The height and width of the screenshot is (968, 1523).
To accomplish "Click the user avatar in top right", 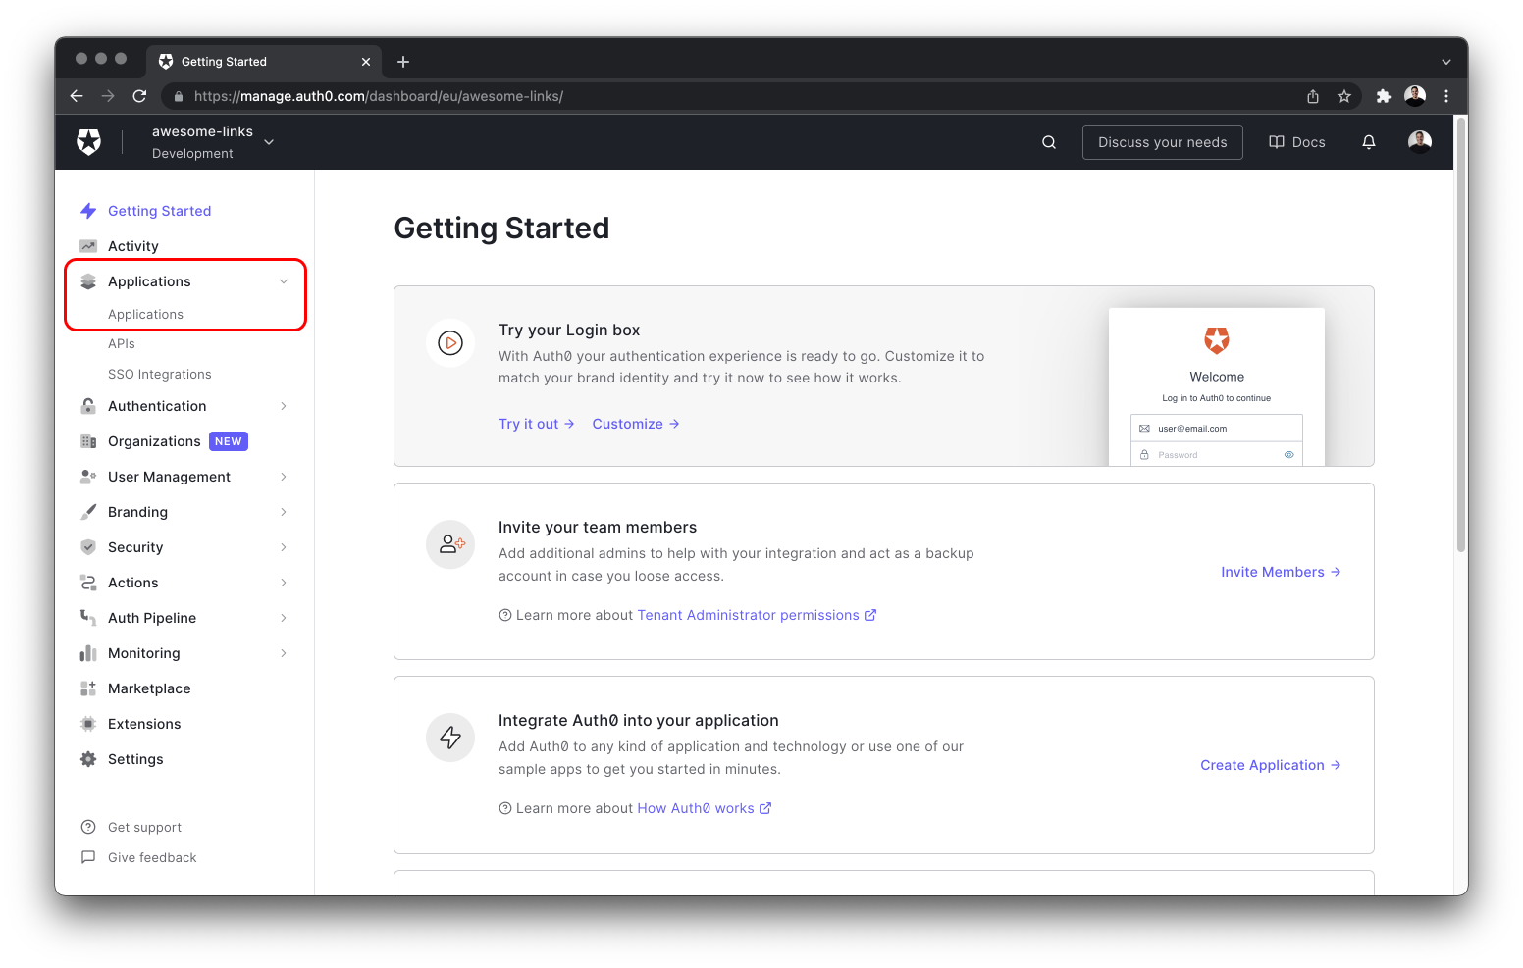I will pyautogui.click(x=1419, y=141).
